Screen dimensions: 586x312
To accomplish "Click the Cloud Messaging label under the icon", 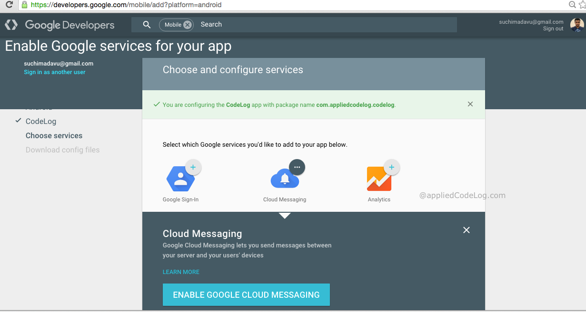I will (285, 199).
